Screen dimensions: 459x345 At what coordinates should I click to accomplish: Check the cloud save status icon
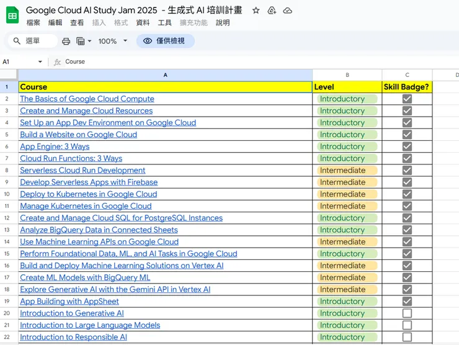[x=287, y=11]
